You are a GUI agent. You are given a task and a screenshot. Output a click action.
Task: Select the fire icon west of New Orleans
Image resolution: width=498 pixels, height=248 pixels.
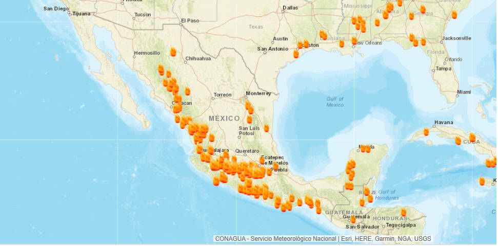tap(341, 43)
